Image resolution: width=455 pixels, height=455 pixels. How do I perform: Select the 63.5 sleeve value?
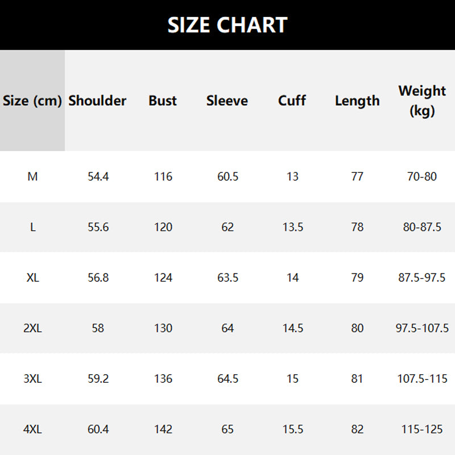point(227,278)
